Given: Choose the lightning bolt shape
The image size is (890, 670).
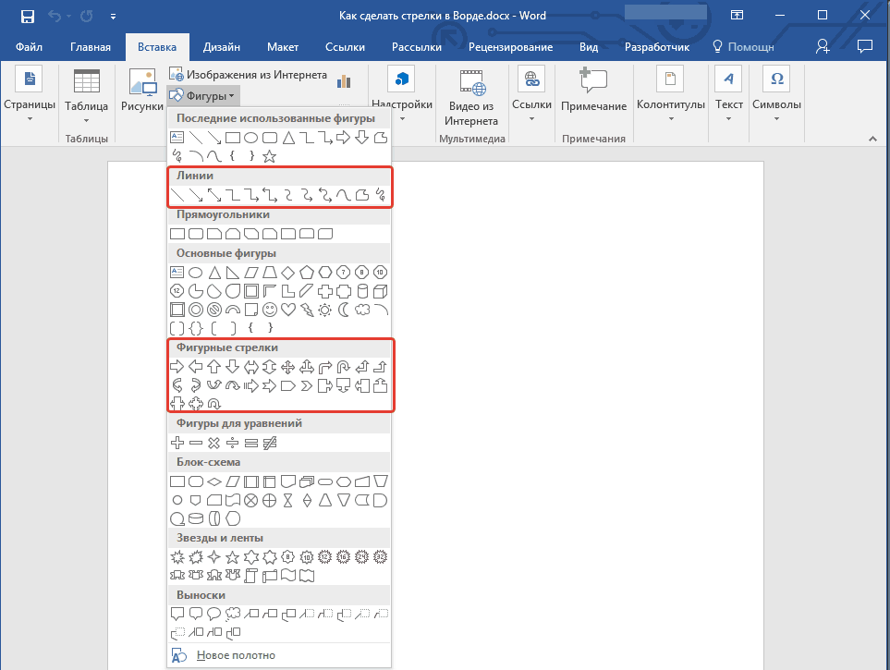Looking at the screenshot, I should pos(306,309).
